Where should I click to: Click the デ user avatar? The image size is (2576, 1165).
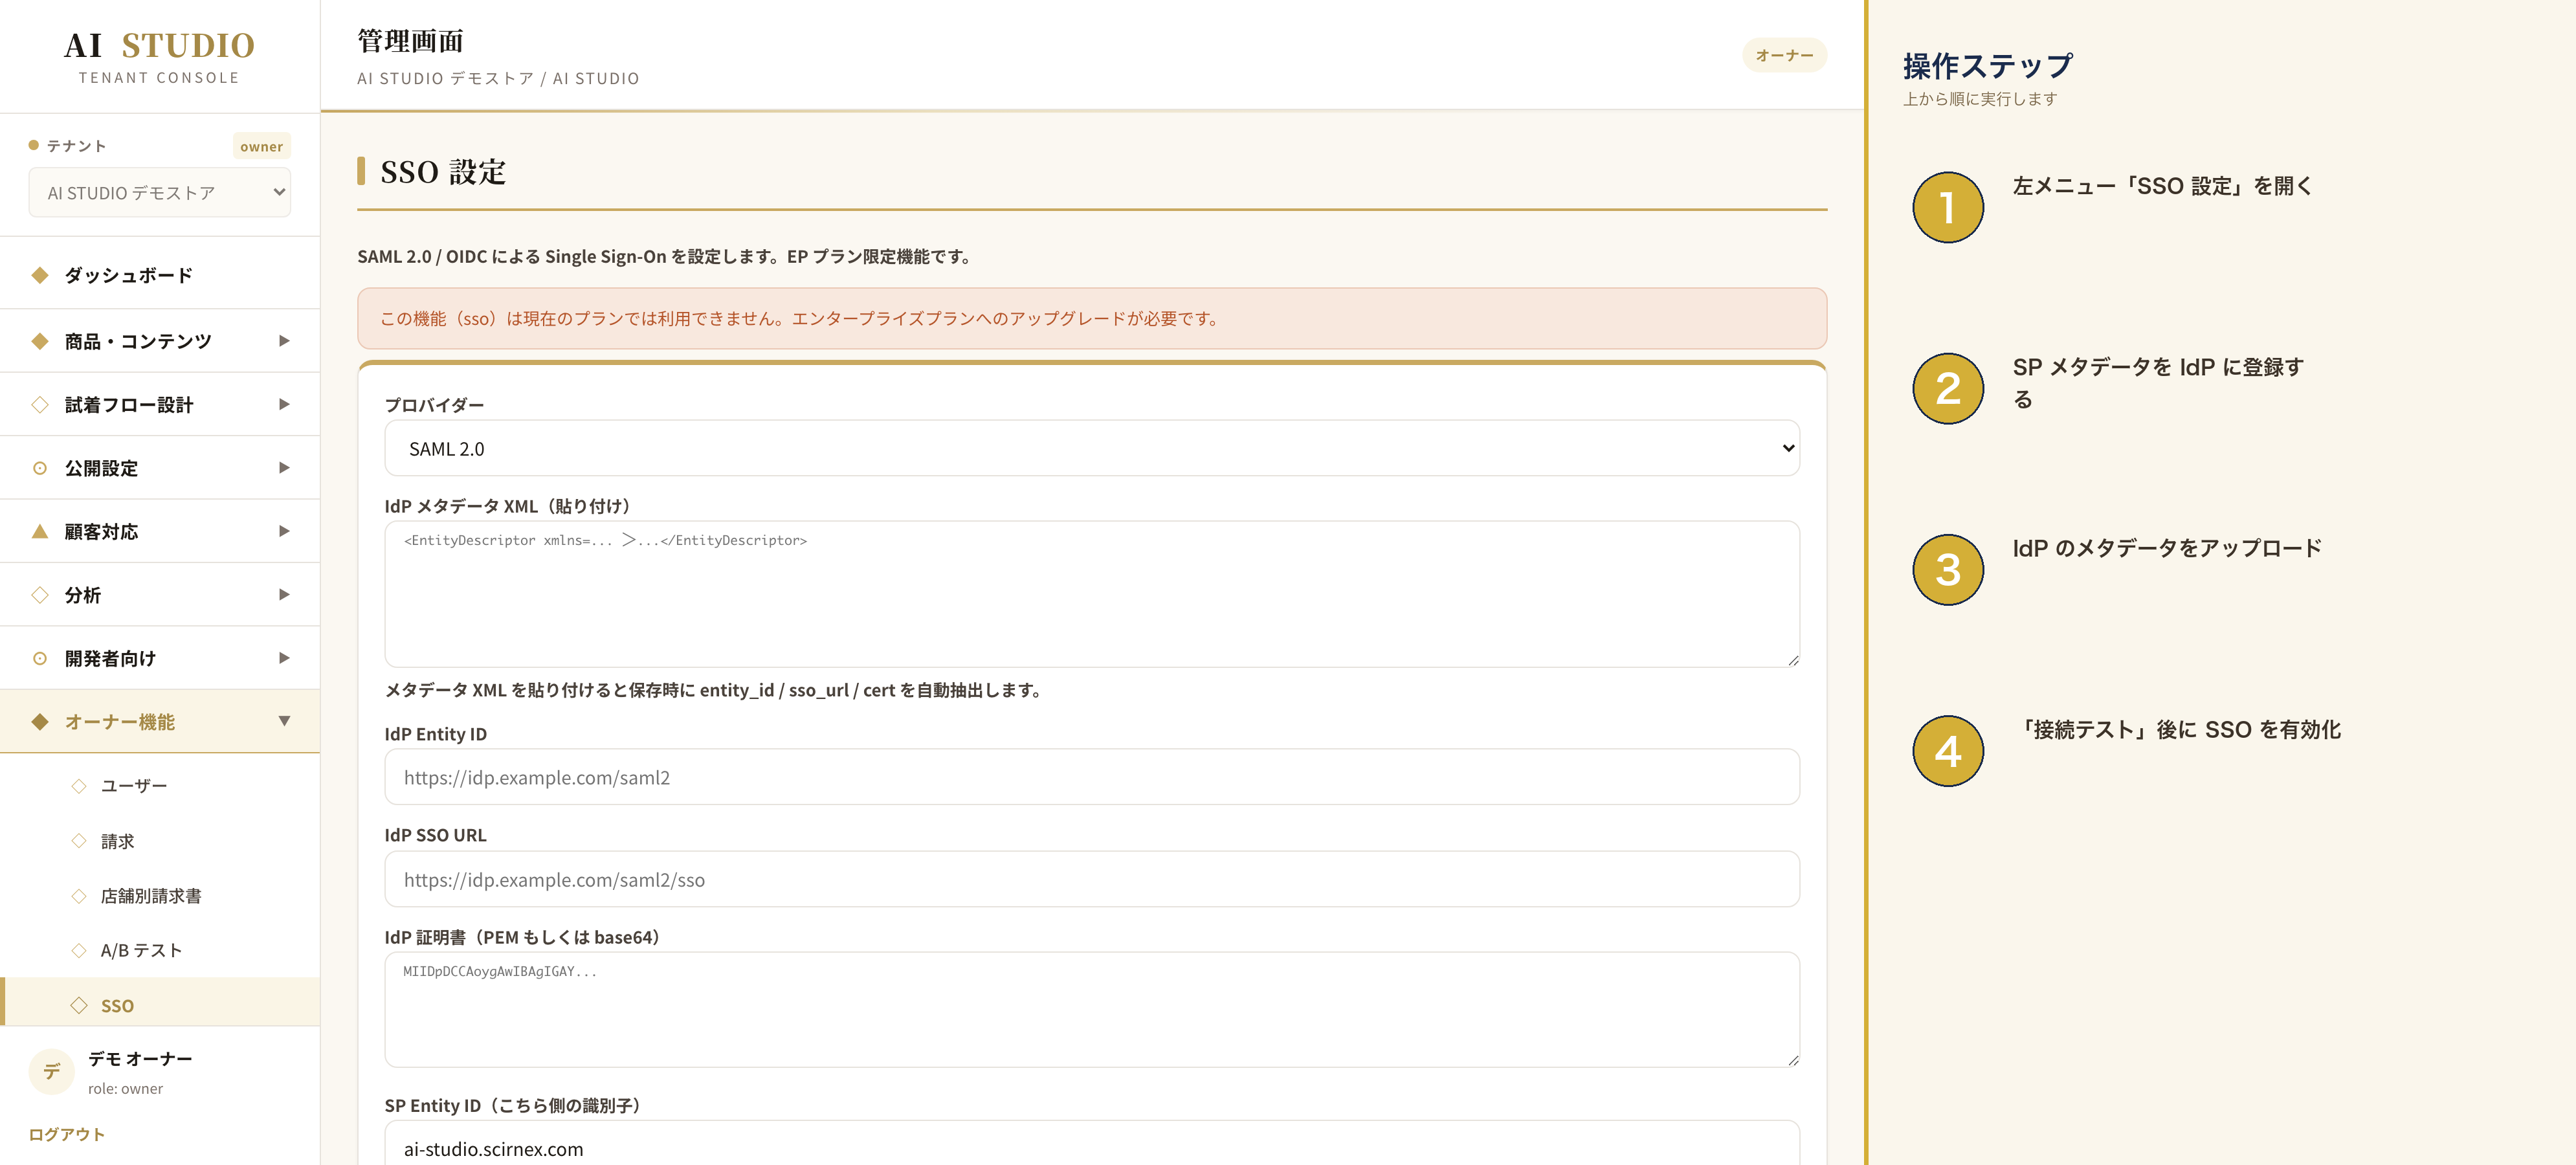[51, 1072]
